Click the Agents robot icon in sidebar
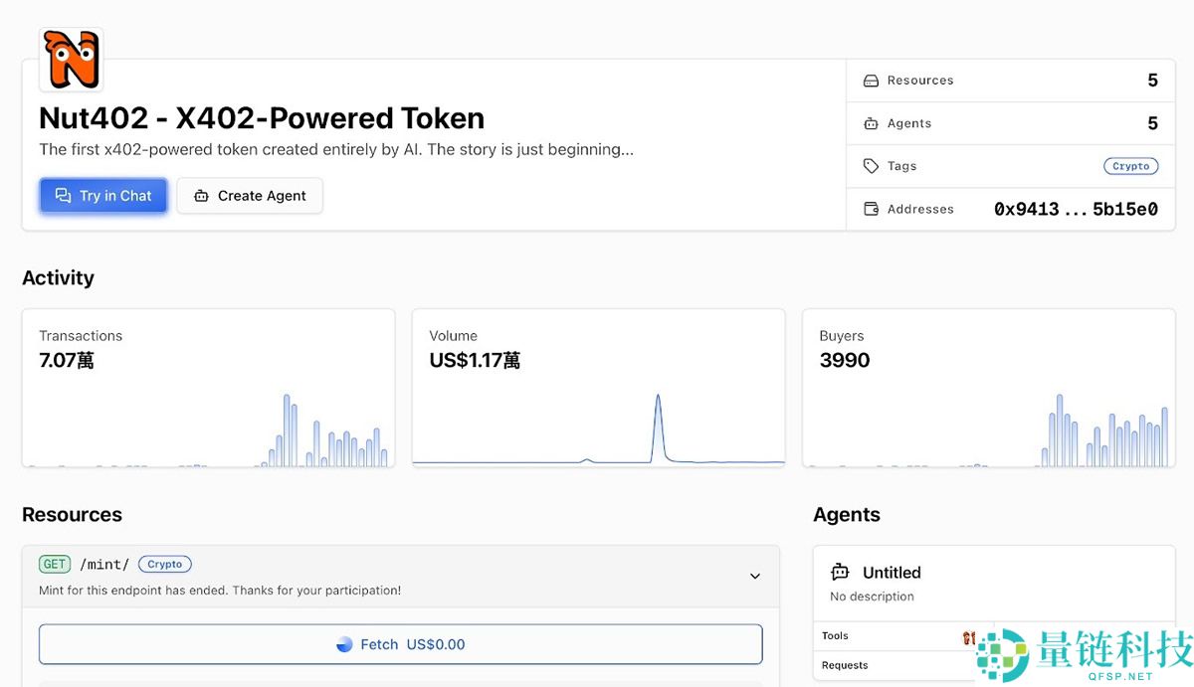The image size is (1194, 687). pos(871,123)
